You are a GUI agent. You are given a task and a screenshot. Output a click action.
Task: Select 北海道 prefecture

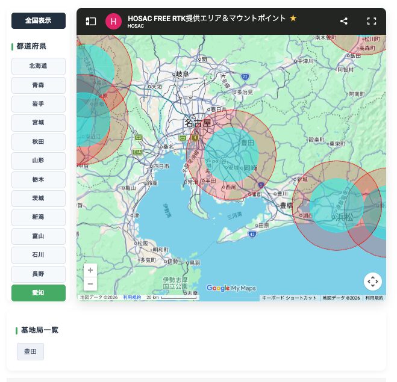tap(39, 66)
